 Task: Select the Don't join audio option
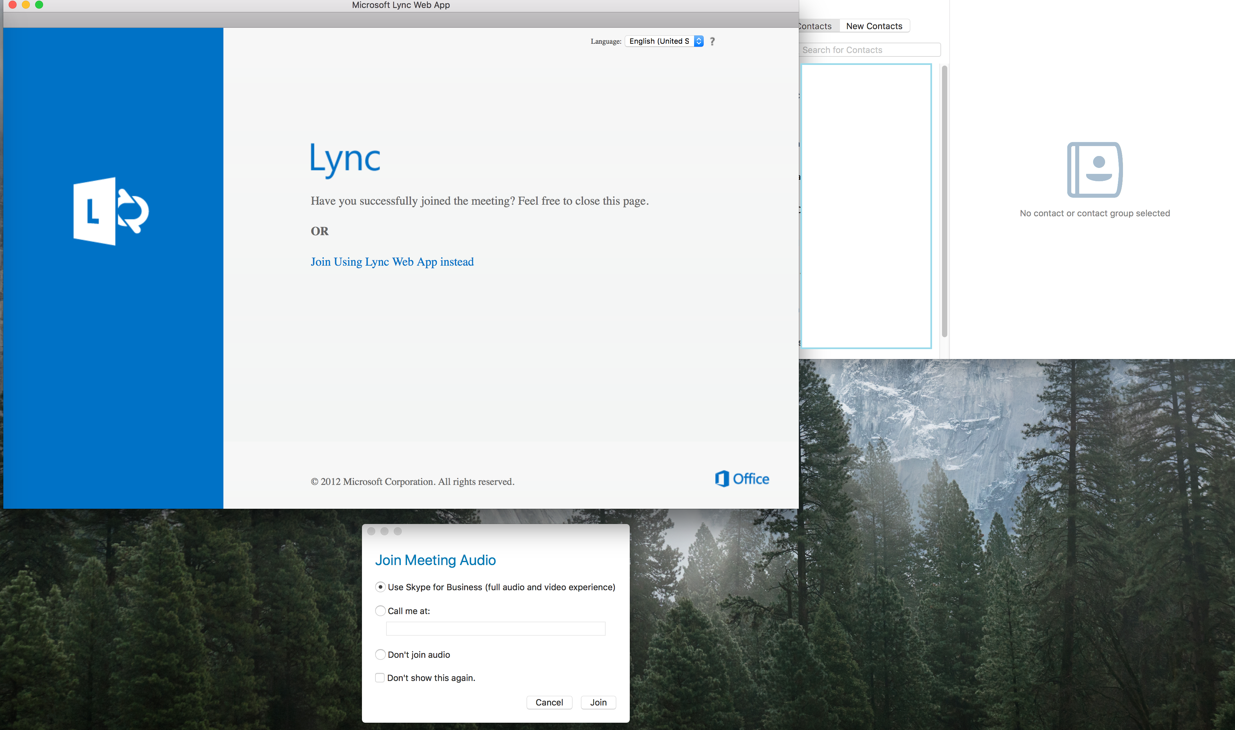coord(380,655)
